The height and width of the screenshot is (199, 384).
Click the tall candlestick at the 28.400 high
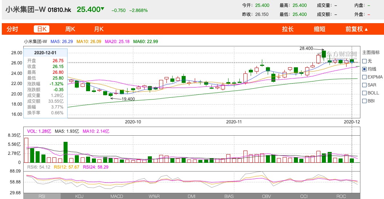click(x=324, y=55)
